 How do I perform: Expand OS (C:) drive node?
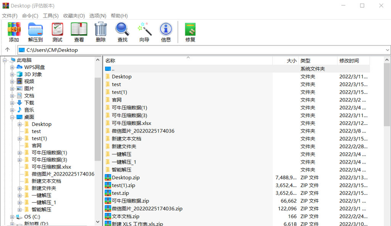pyautogui.click(x=12, y=217)
